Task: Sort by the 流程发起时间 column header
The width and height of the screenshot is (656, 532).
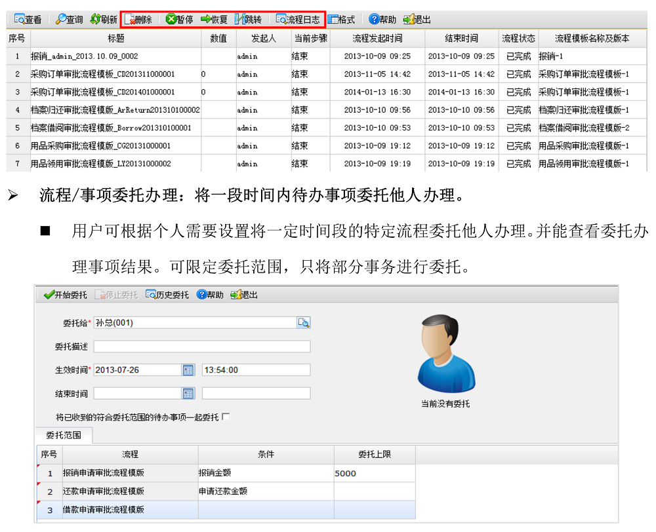Action: pyautogui.click(x=377, y=39)
